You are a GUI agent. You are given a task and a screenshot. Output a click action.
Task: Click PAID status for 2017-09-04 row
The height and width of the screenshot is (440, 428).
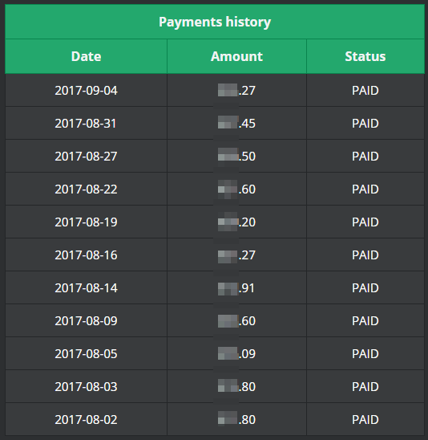365,91
